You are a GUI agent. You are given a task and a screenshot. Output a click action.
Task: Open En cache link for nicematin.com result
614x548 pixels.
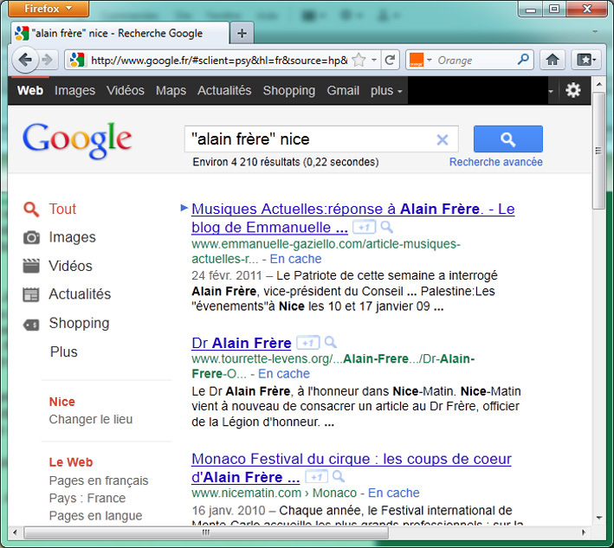393,493
